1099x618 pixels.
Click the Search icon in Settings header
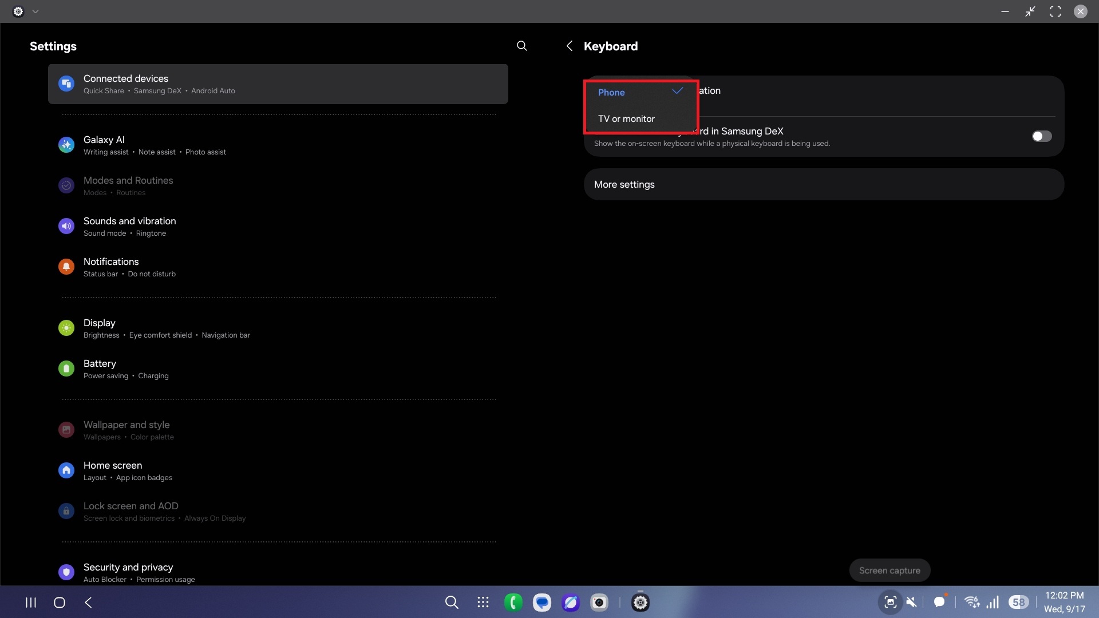[x=521, y=46]
